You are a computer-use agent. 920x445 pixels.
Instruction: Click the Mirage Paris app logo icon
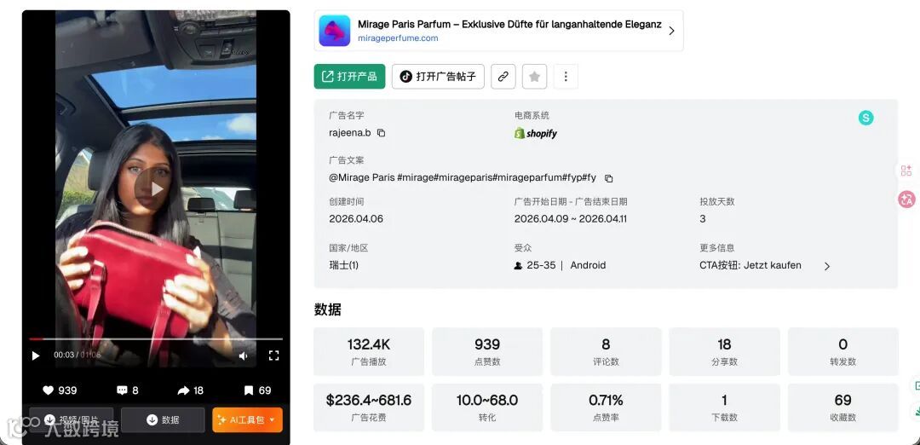click(335, 31)
